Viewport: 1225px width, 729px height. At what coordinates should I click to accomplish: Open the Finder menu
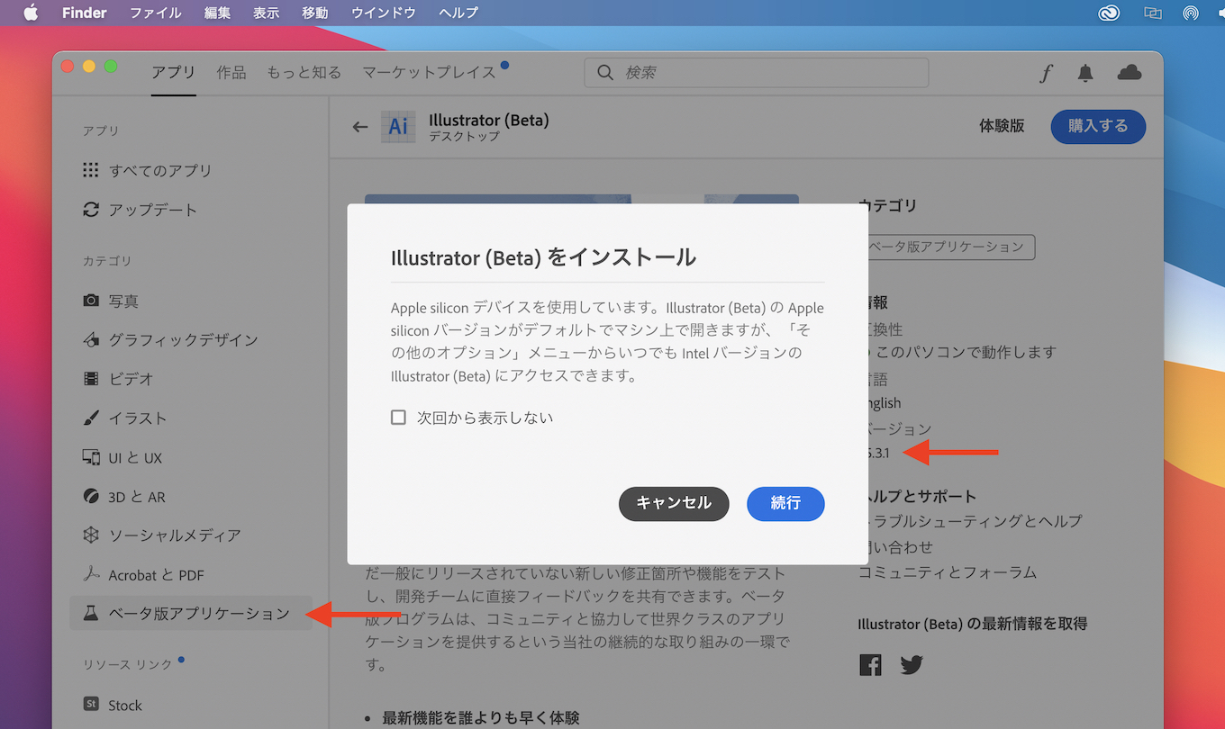(85, 13)
